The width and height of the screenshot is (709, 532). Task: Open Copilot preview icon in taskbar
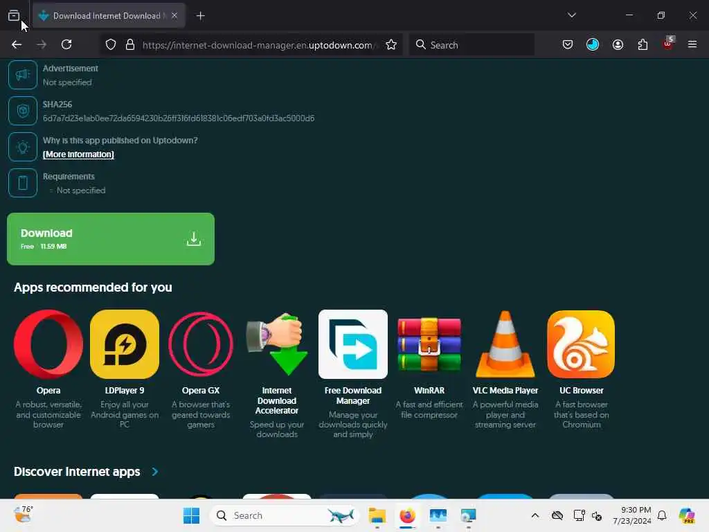tap(687, 515)
